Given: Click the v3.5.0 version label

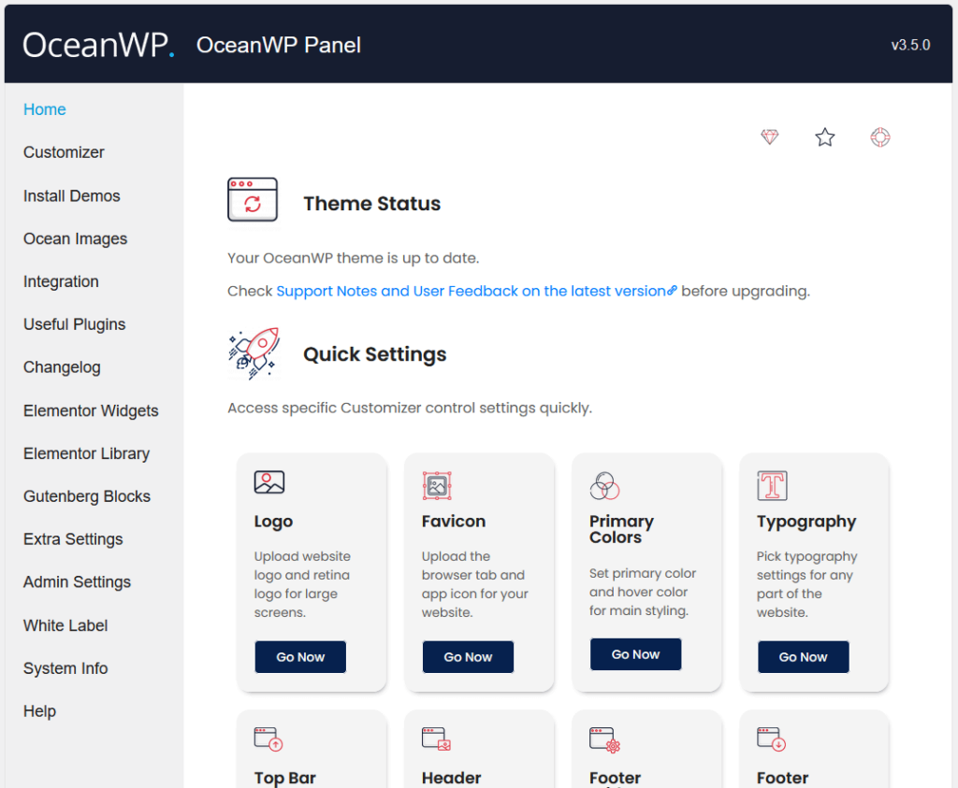Looking at the screenshot, I should pos(910,45).
